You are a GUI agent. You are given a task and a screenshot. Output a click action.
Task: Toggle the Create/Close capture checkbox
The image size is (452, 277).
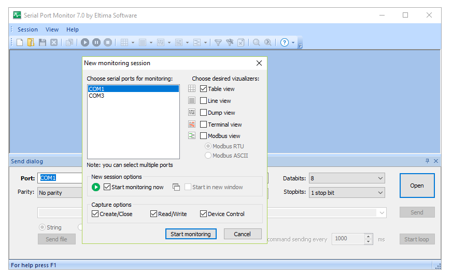95,214
